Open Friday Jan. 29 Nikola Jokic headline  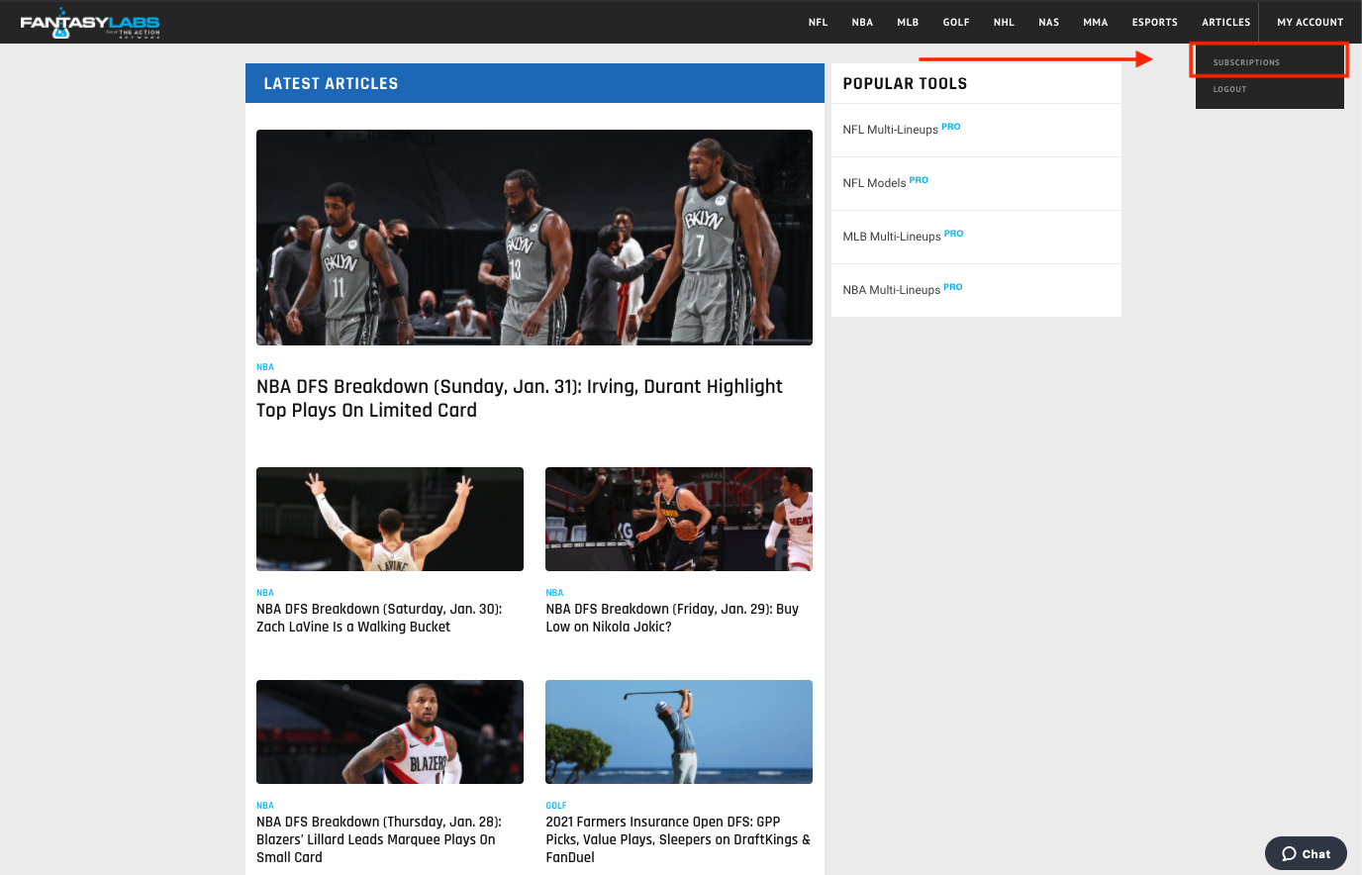point(672,618)
